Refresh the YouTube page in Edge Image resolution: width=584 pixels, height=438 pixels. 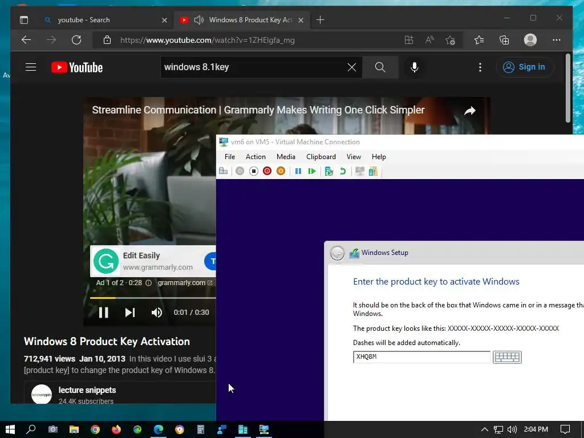[x=76, y=40]
